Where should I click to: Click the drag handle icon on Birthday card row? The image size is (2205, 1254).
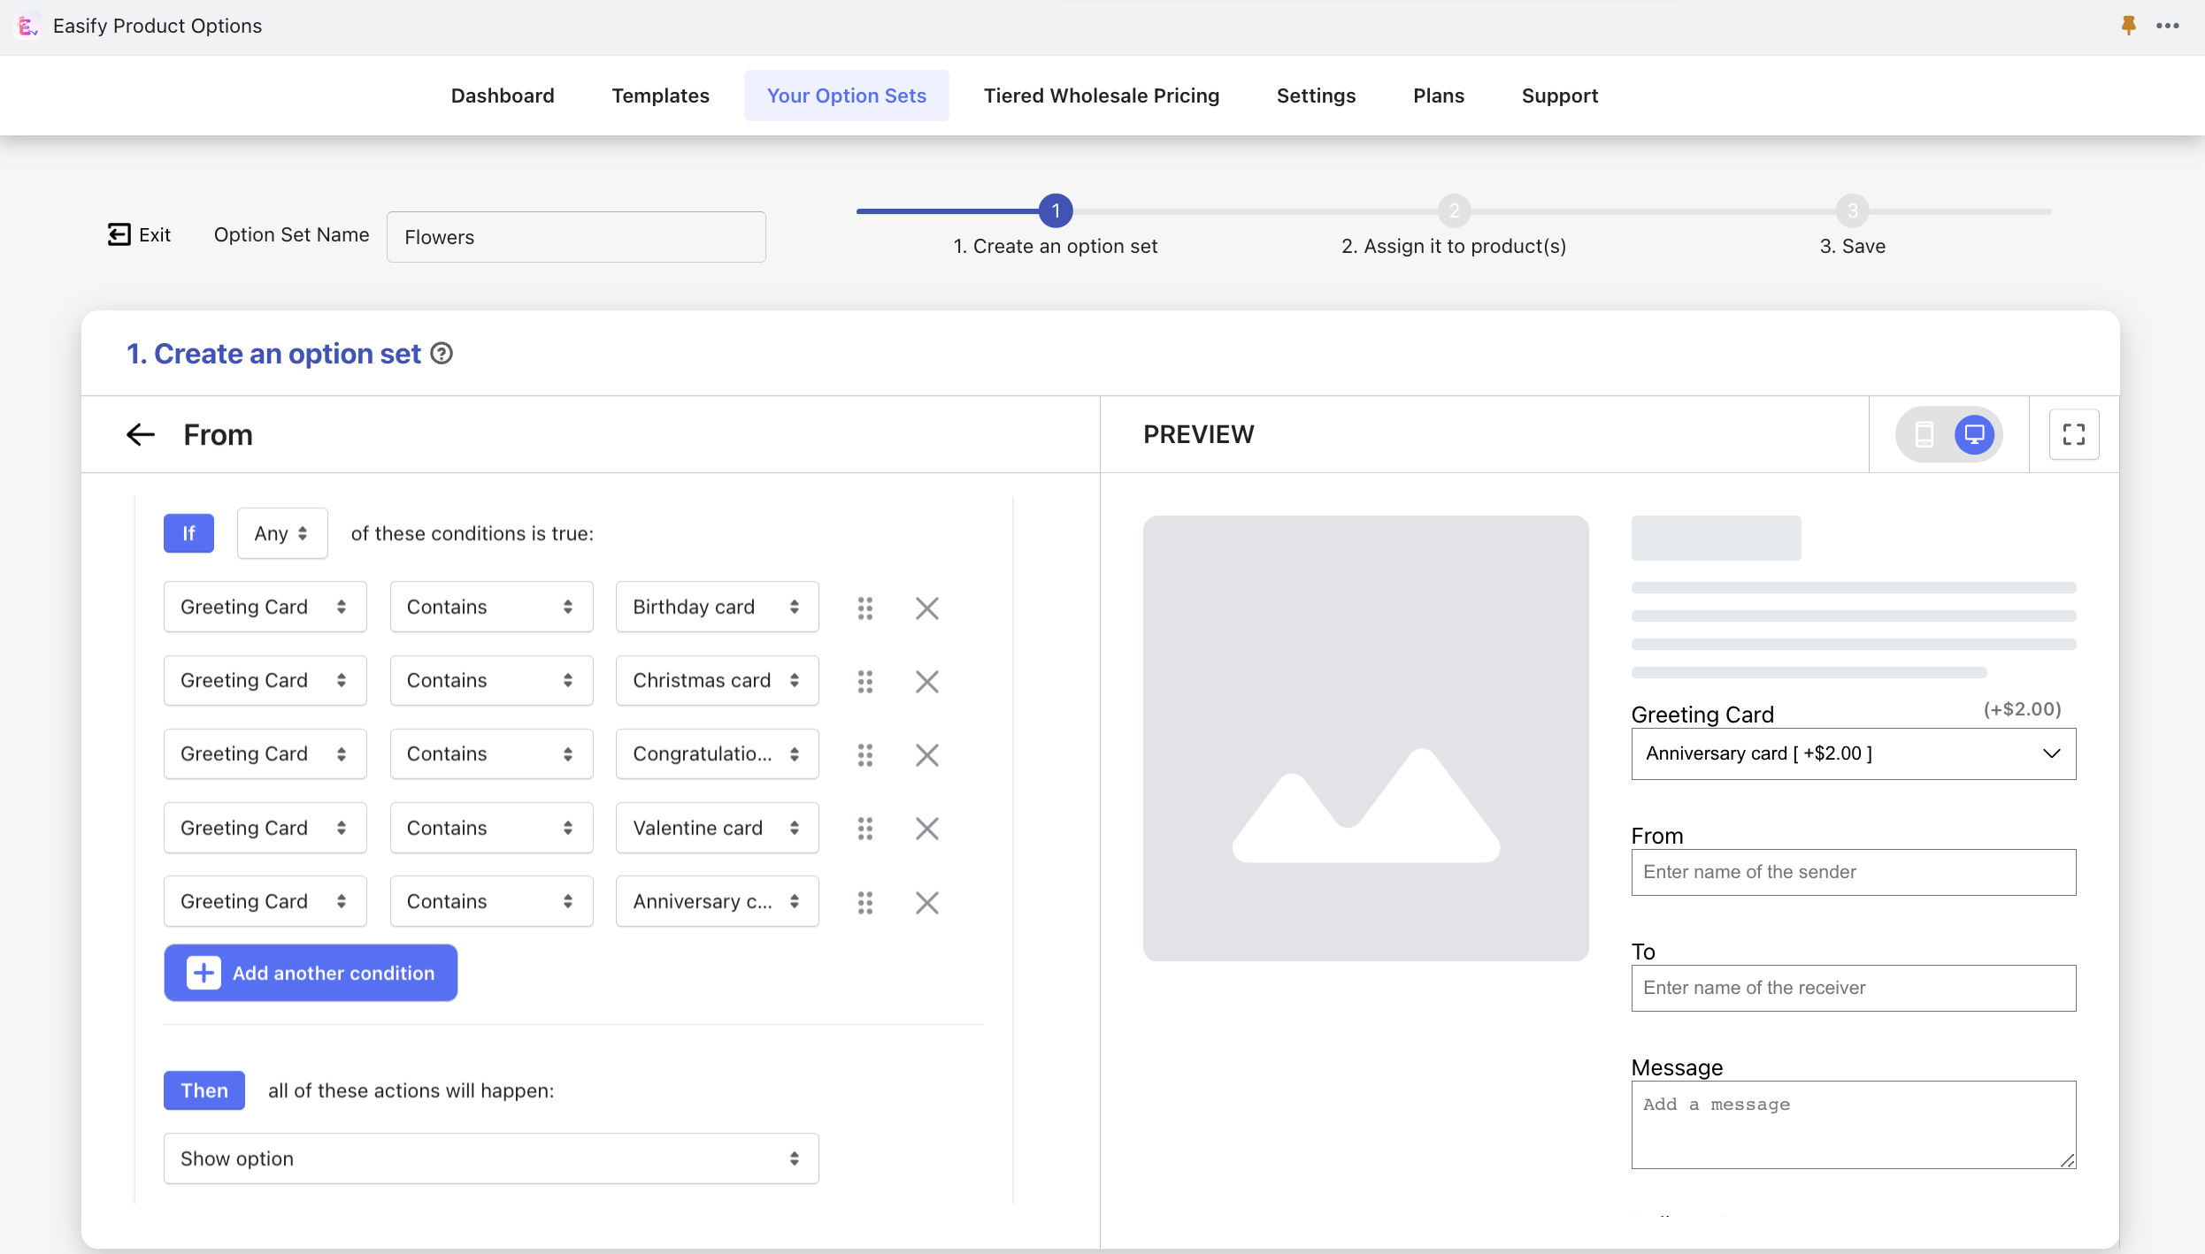(x=864, y=606)
